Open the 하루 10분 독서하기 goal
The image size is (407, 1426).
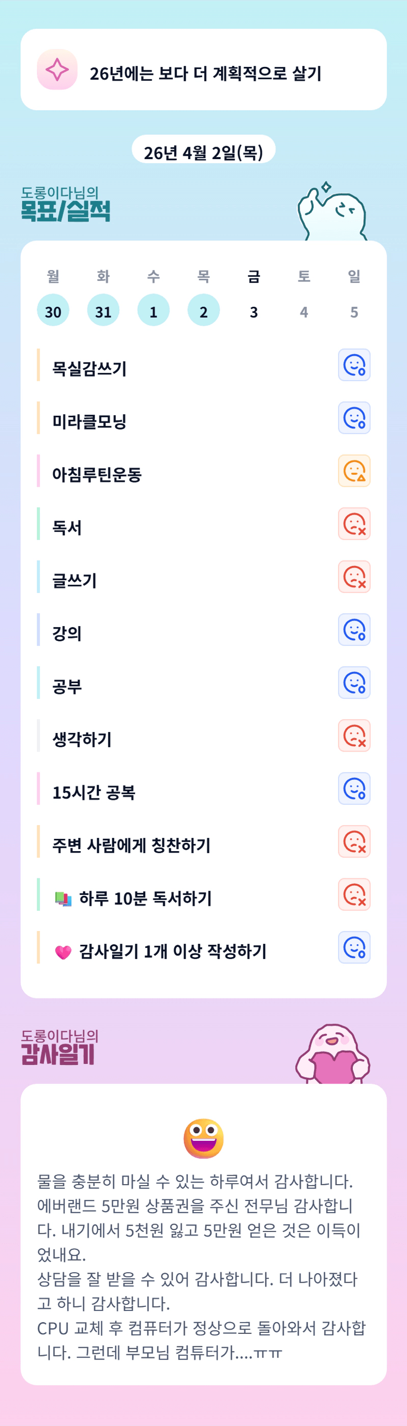(x=145, y=898)
